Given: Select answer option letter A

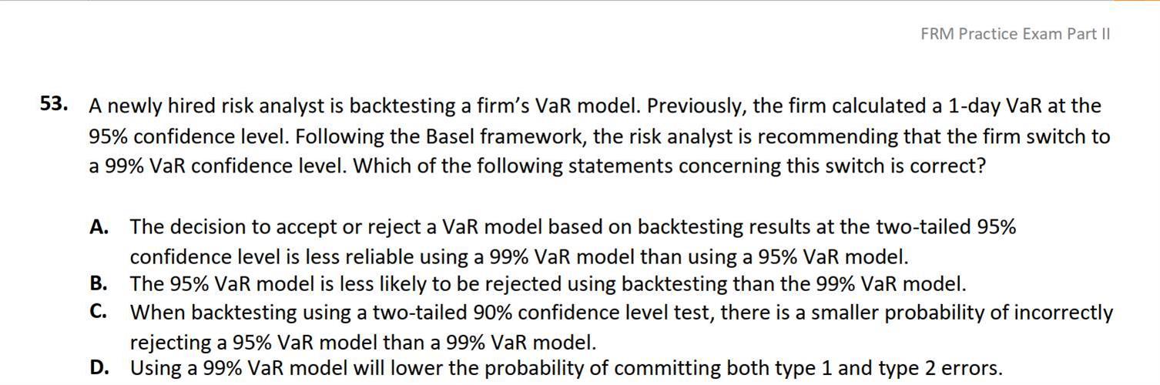Looking at the screenshot, I should [99, 227].
